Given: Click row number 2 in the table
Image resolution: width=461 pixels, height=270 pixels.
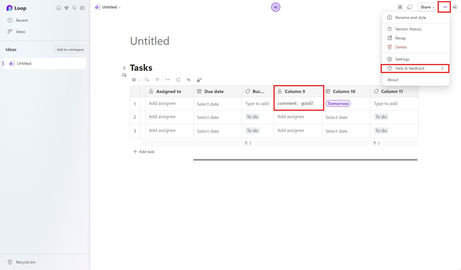Looking at the screenshot, I should [135, 117].
